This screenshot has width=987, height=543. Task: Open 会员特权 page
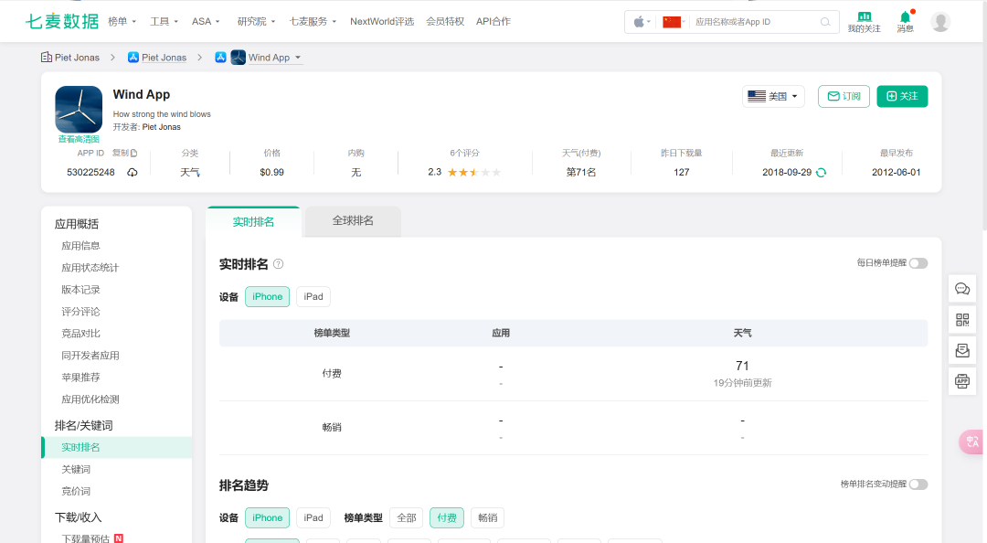coord(445,21)
